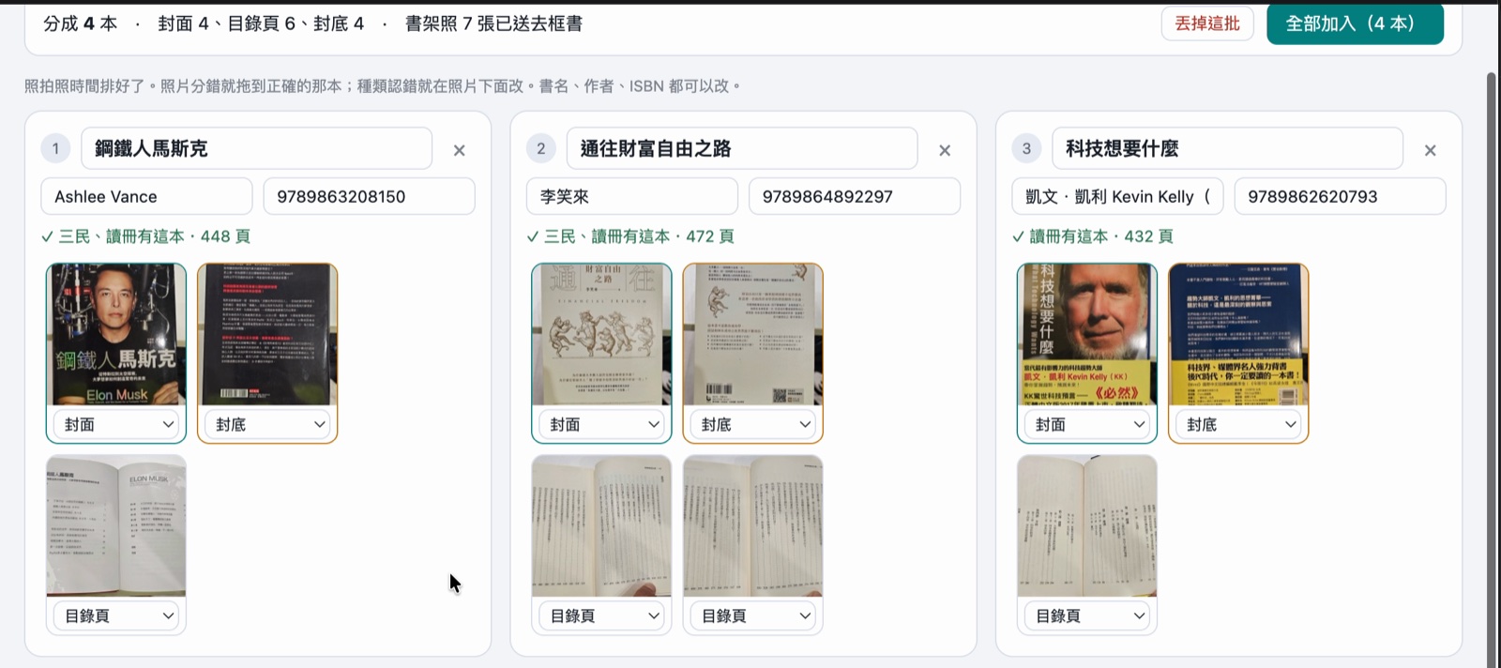This screenshot has width=1501, height=668.
Task: Open 封面 dropdown under 科技想要什麼 cover photo
Action: tap(1086, 424)
